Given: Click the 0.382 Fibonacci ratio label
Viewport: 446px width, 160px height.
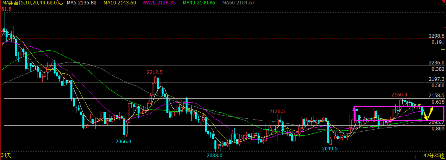Looking at the screenshot, I should (438, 69).
